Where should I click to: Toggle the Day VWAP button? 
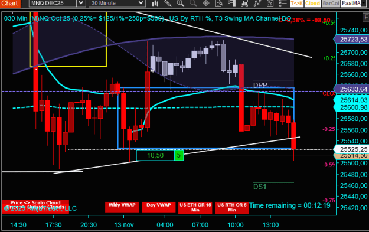click(x=159, y=207)
